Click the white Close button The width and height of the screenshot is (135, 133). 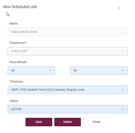96,122
